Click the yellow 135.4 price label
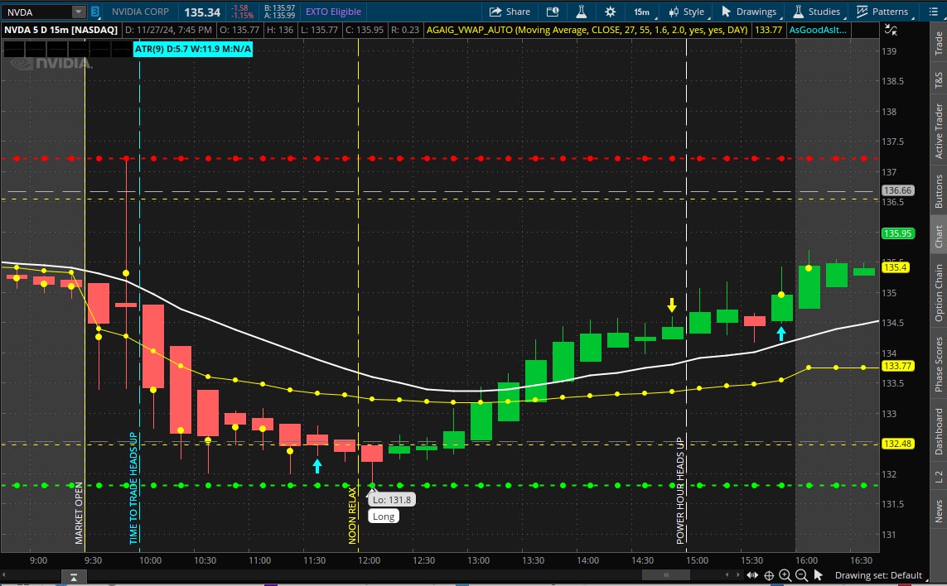Viewport: 947px width, 586px height. [895, 267]
